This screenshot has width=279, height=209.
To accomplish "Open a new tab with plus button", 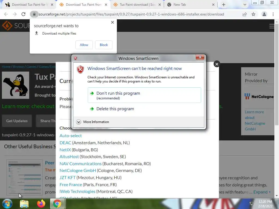I will coord(224,5).
